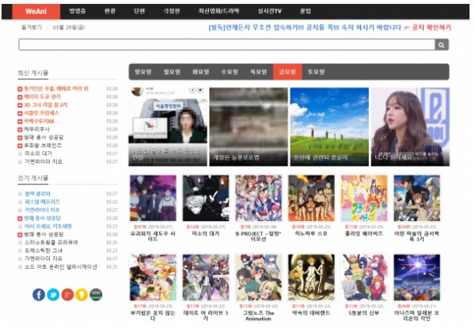The height and width of the screenshot is (328, 475).
Task: Open the 요괴워치 섀도우 사이드 thumbnail
Action: pos(154,198)
